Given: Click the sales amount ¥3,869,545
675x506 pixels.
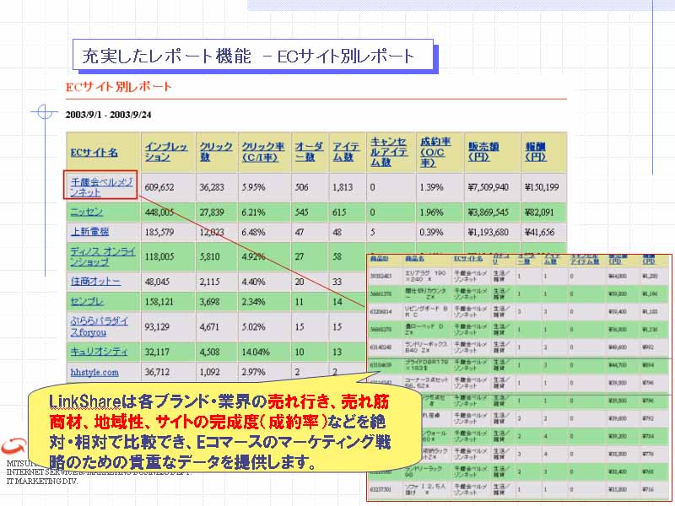Looking at the screenshot, I should [489, 213].
